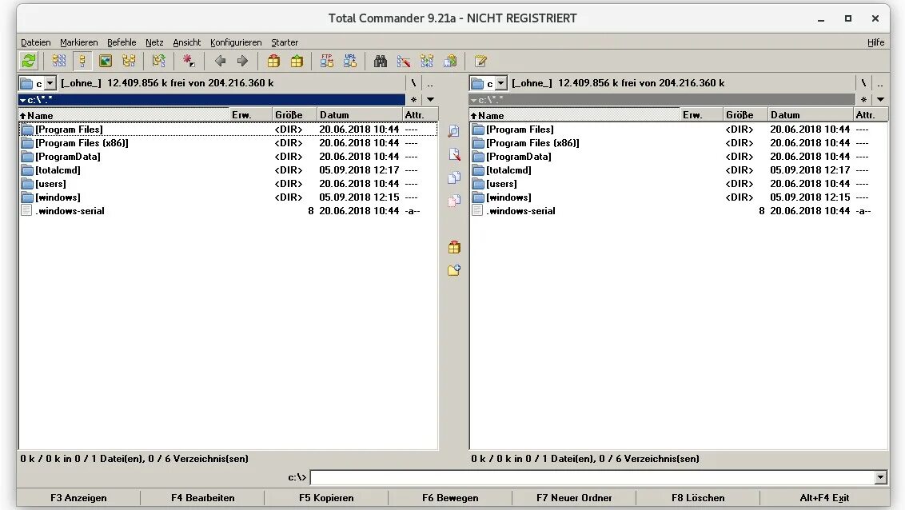The width and height of the screenshot is (905, 510).
Task: Open the FTP connect icon
Action: pos(327,61)
